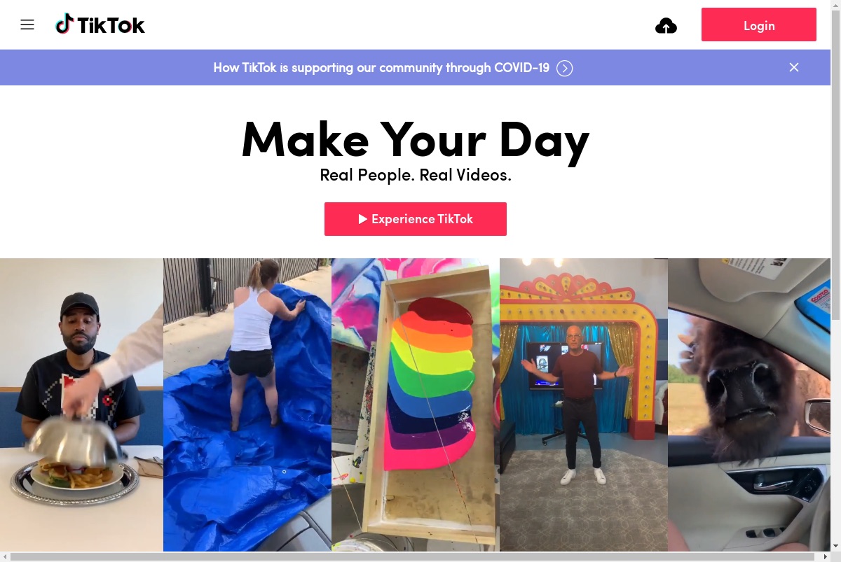Click the circled arrow in the banner

coord(565,68)
